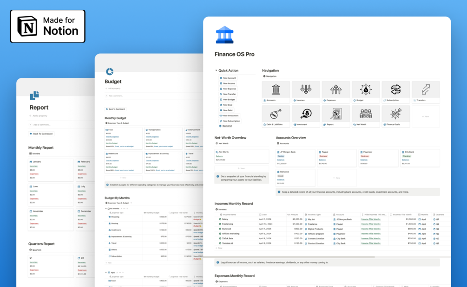Click the New Expense quick action
Screen dimensions: 467x287
click(228, 89)
